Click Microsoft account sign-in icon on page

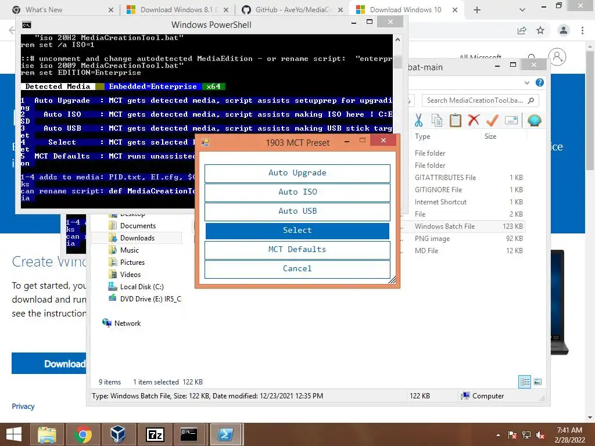(x=557, y=57)
